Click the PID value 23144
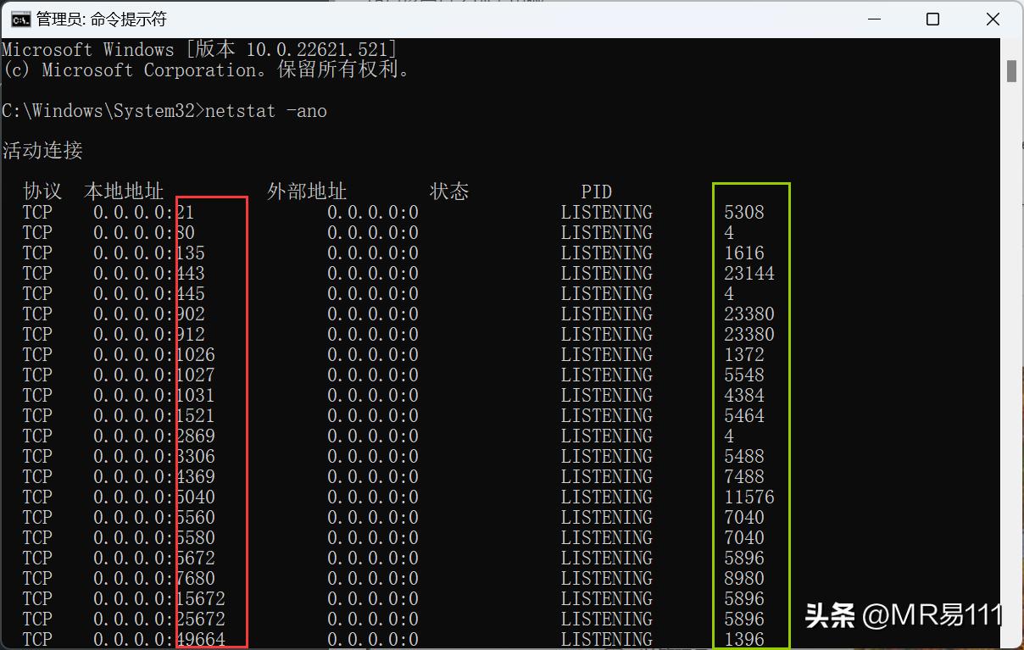This screenshot has width=1024, height=650. coord(749,273)
